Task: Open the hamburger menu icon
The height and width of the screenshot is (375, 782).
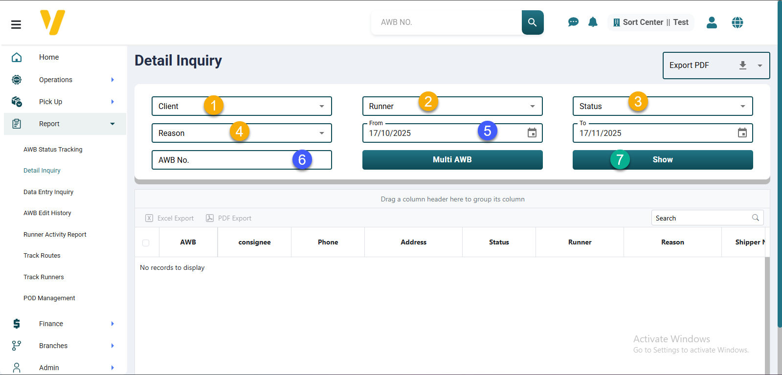Action: coord(16,24)
